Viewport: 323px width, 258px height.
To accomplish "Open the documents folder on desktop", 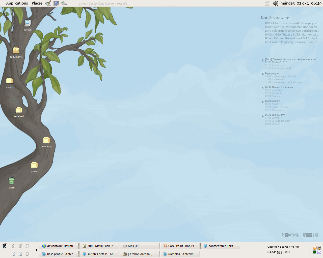I will tap(16, 50).
